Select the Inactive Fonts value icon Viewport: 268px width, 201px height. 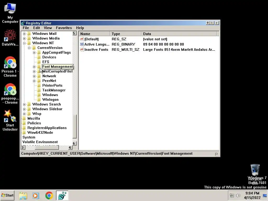(82, 50)
